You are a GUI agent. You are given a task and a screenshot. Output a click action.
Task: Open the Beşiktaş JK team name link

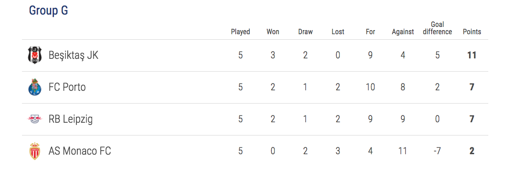73,56
